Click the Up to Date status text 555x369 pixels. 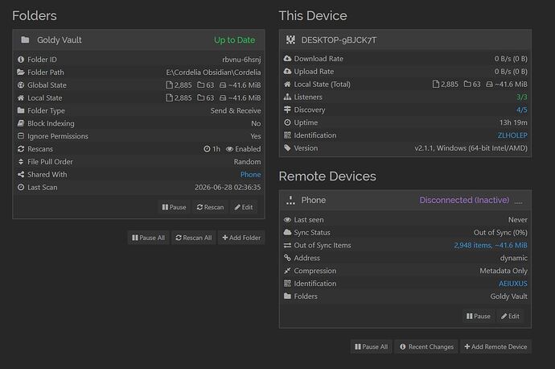tap(234, 40)
